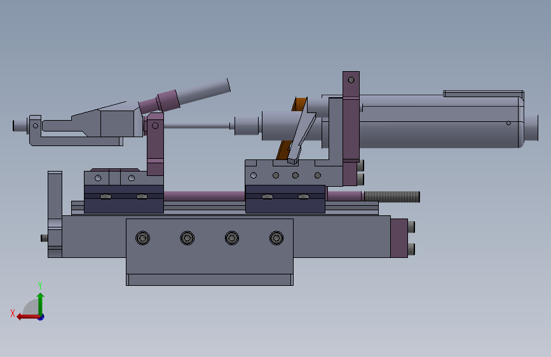Select the purple end block on the base
This screenshot has height=357, width=551.
[399, 238]
